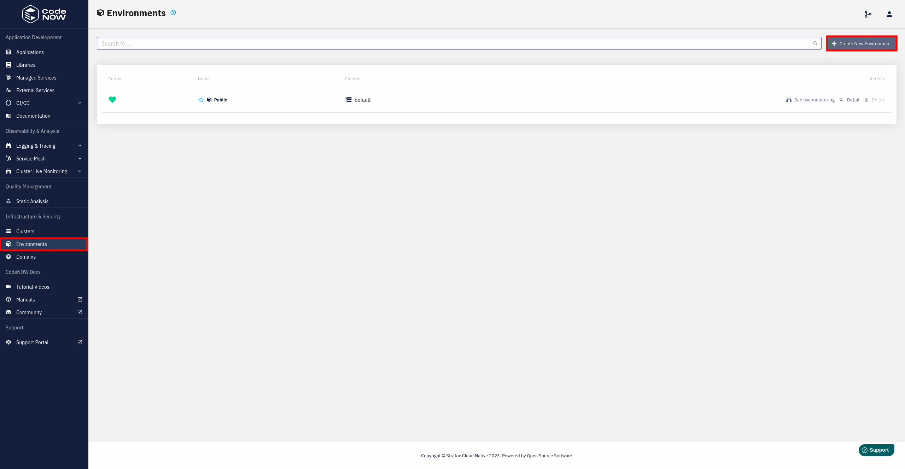Image resolution: width=905 pixels, height=469 pixels.
Task: Expand the Service Mesh chevron
Action: click(x=80, y=158)
